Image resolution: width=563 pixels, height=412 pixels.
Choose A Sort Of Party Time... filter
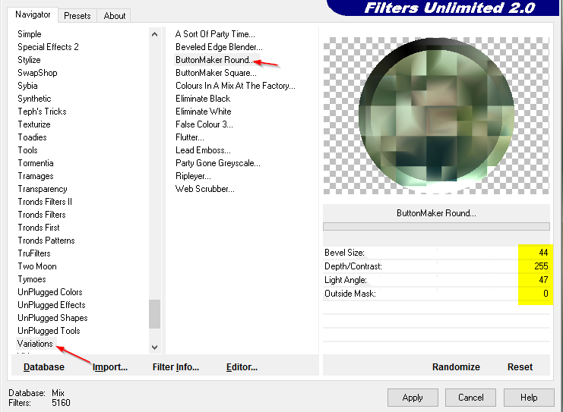(215, 34)
